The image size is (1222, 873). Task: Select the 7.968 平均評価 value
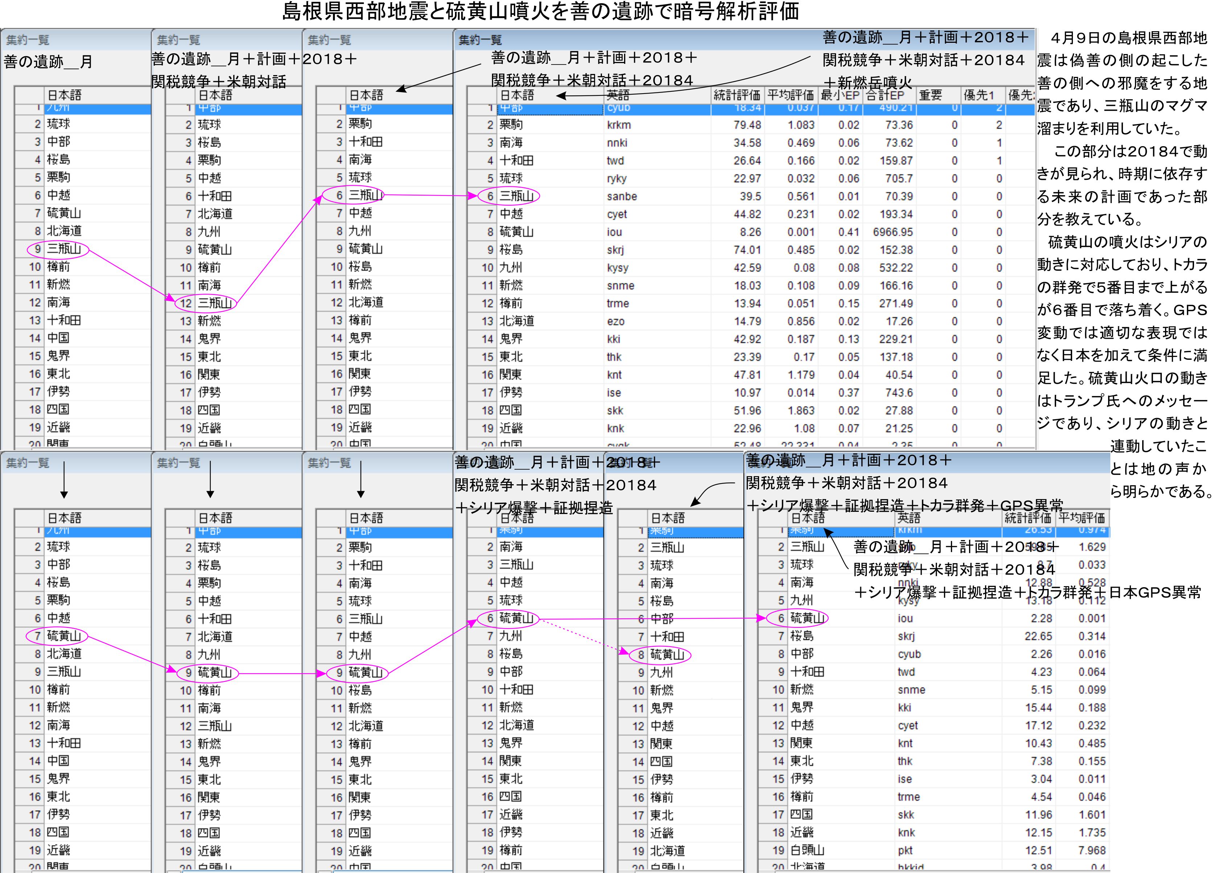point(1091,851)
